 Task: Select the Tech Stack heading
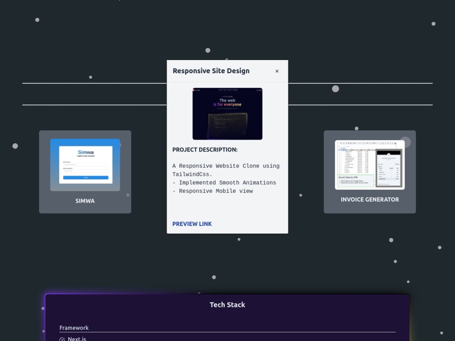pos(227,305)
